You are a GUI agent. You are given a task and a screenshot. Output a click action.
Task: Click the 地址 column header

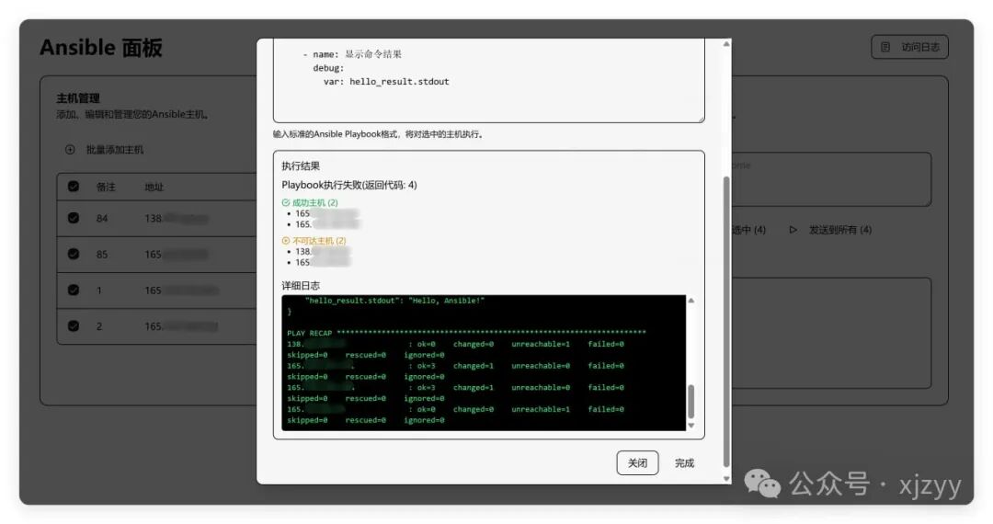(154, 187)
